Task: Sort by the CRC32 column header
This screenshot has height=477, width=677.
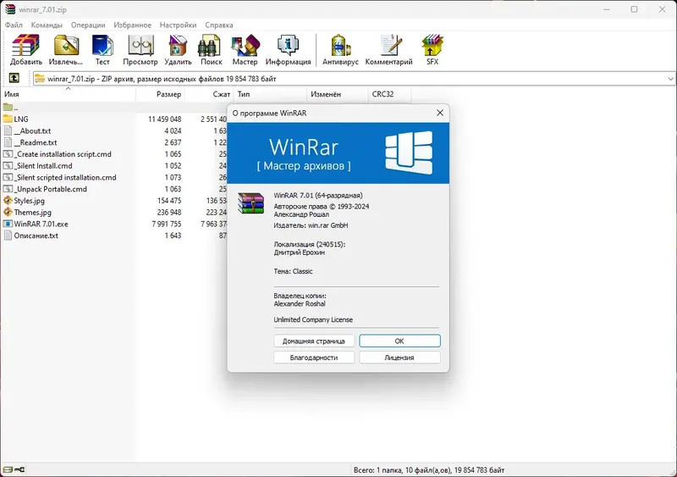Action: 389,94
